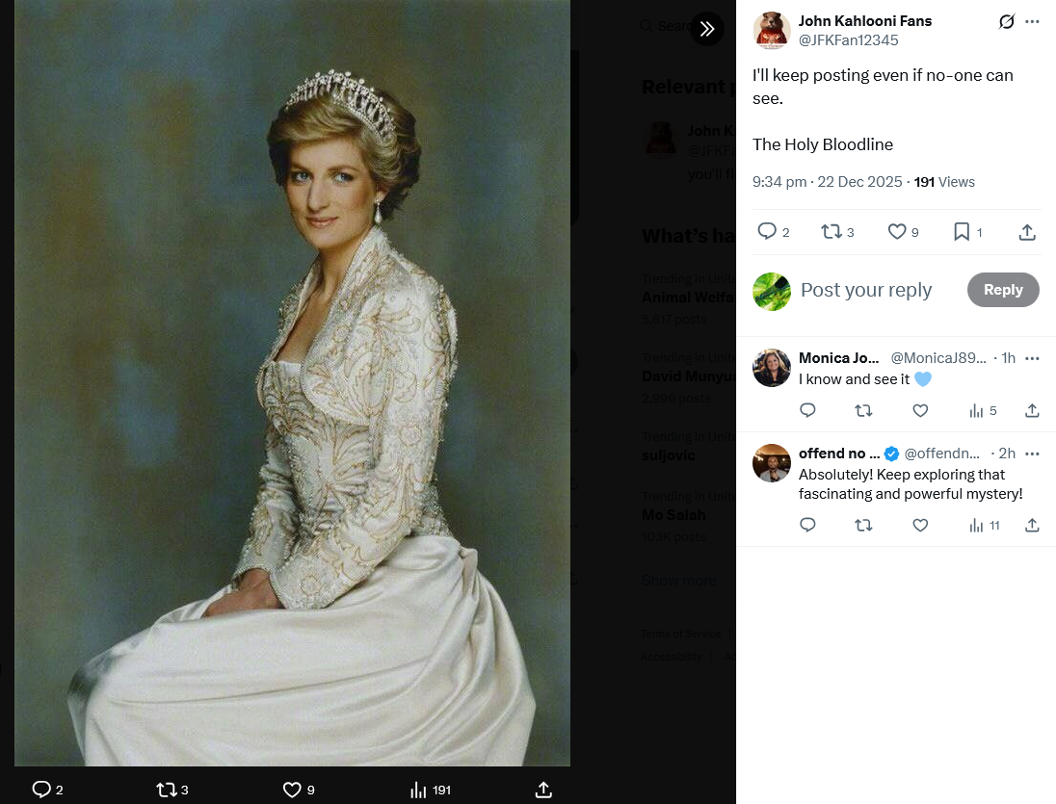Collapse the side panel with double-chevron icon
The image size is (1056, 804).
tap(707, 29)
